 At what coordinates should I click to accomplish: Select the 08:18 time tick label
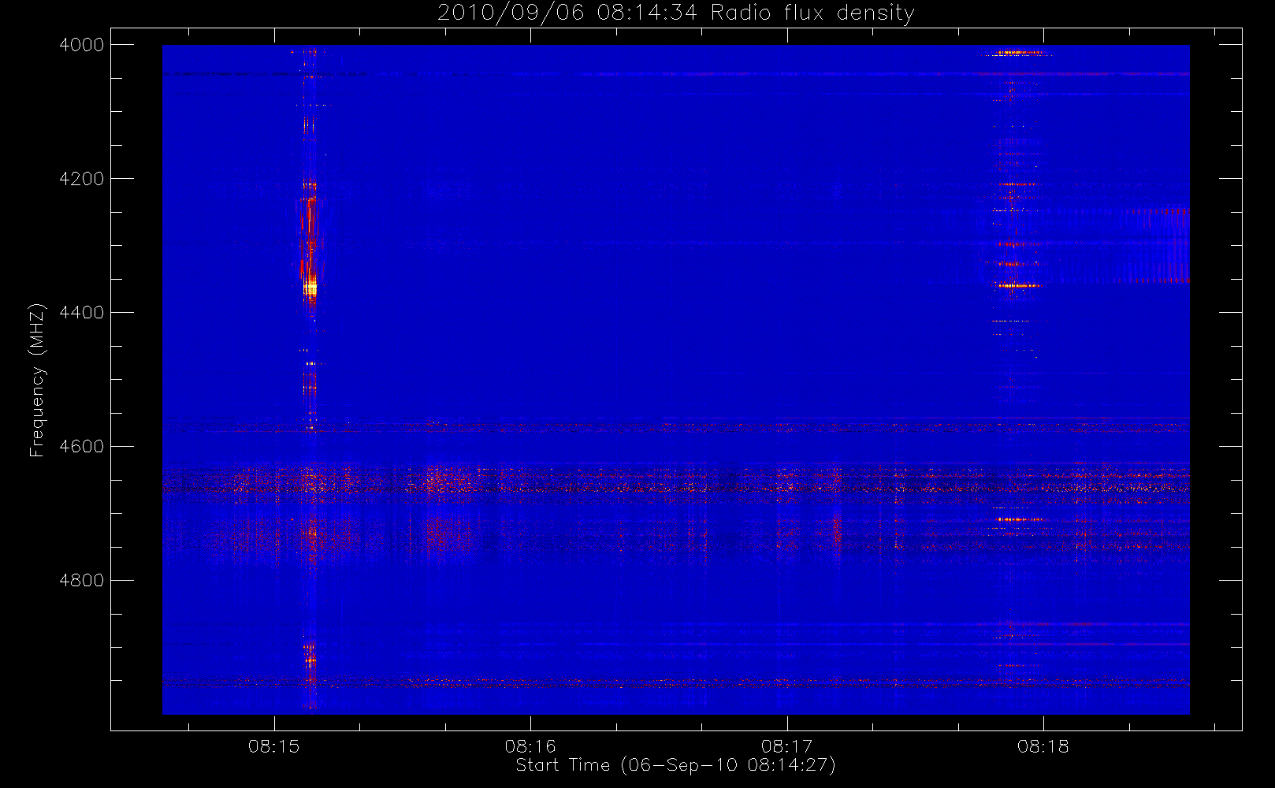coord(1043,746)
